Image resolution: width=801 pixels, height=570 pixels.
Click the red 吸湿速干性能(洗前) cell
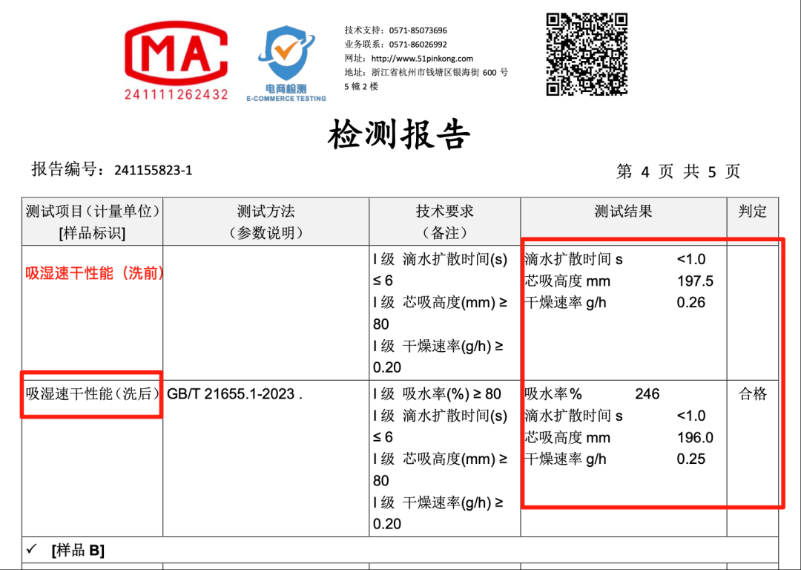point(94,274)
